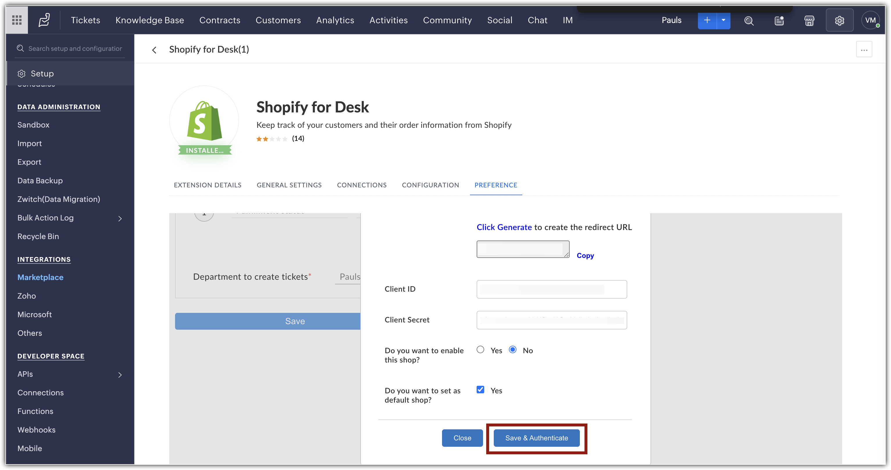Open the Contracts module
The width and height of the screenshot is (891, 470).
pos(220,20)
